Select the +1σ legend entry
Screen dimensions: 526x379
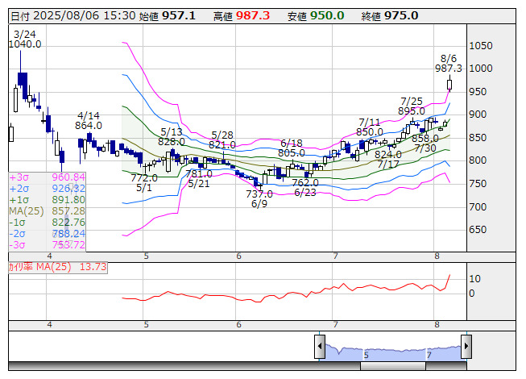47,200
